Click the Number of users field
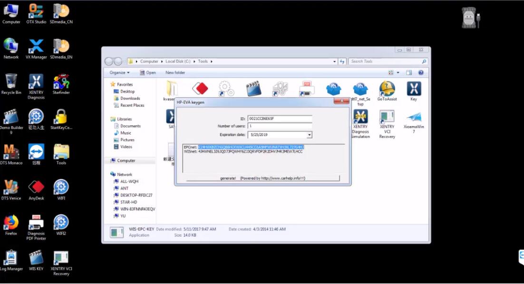The width and height of the screenshot is (524, 284). pyautogui.click(x=280, y=126)
